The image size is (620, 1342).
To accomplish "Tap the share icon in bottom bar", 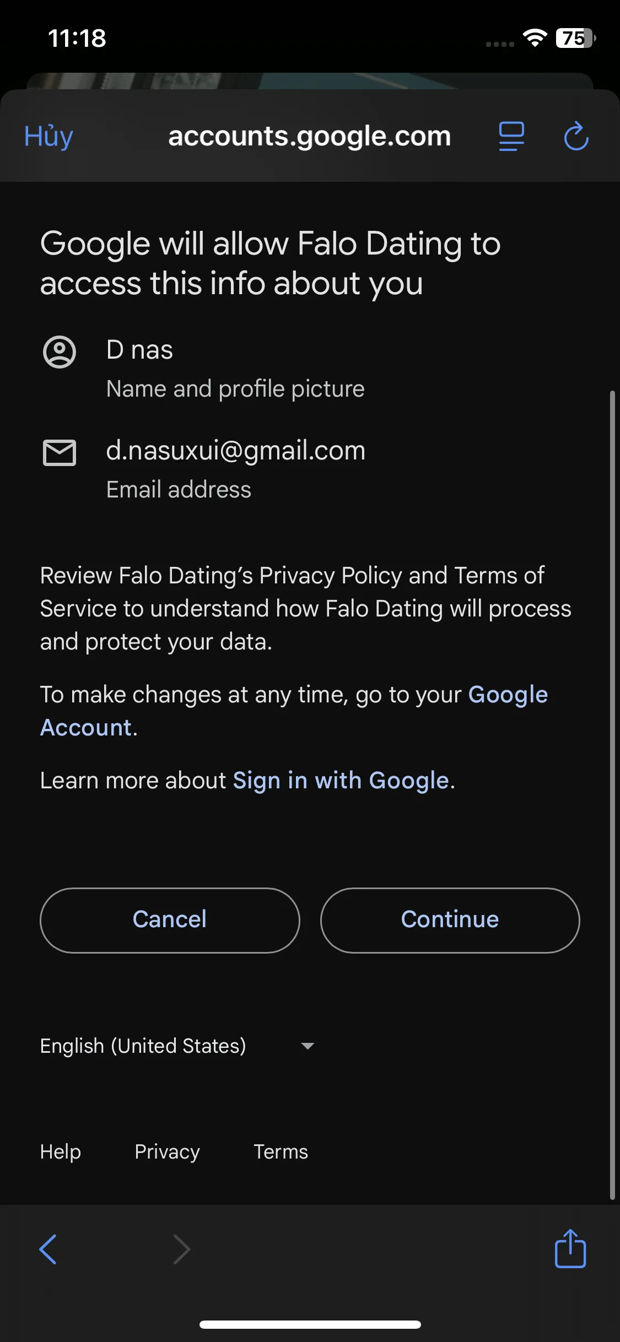I will 570,1248.
